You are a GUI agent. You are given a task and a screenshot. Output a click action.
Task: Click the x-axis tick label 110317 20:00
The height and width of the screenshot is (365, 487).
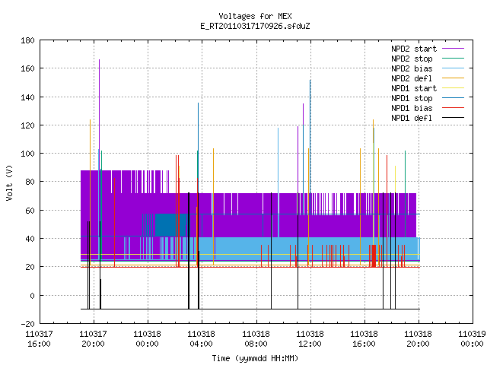point(93,339)
